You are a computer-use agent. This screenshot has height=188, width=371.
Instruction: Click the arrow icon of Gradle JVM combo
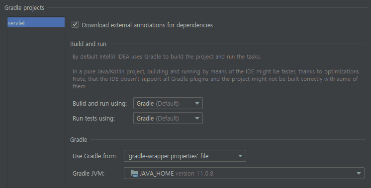[359, 174]
